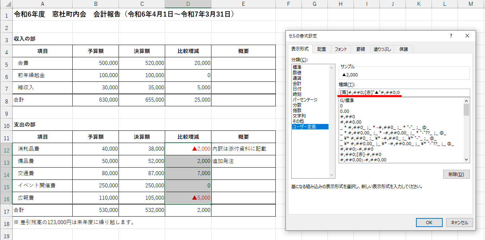Confirm the format with the OK button
This screenshot has width=485, height=240.
[429, 222]
